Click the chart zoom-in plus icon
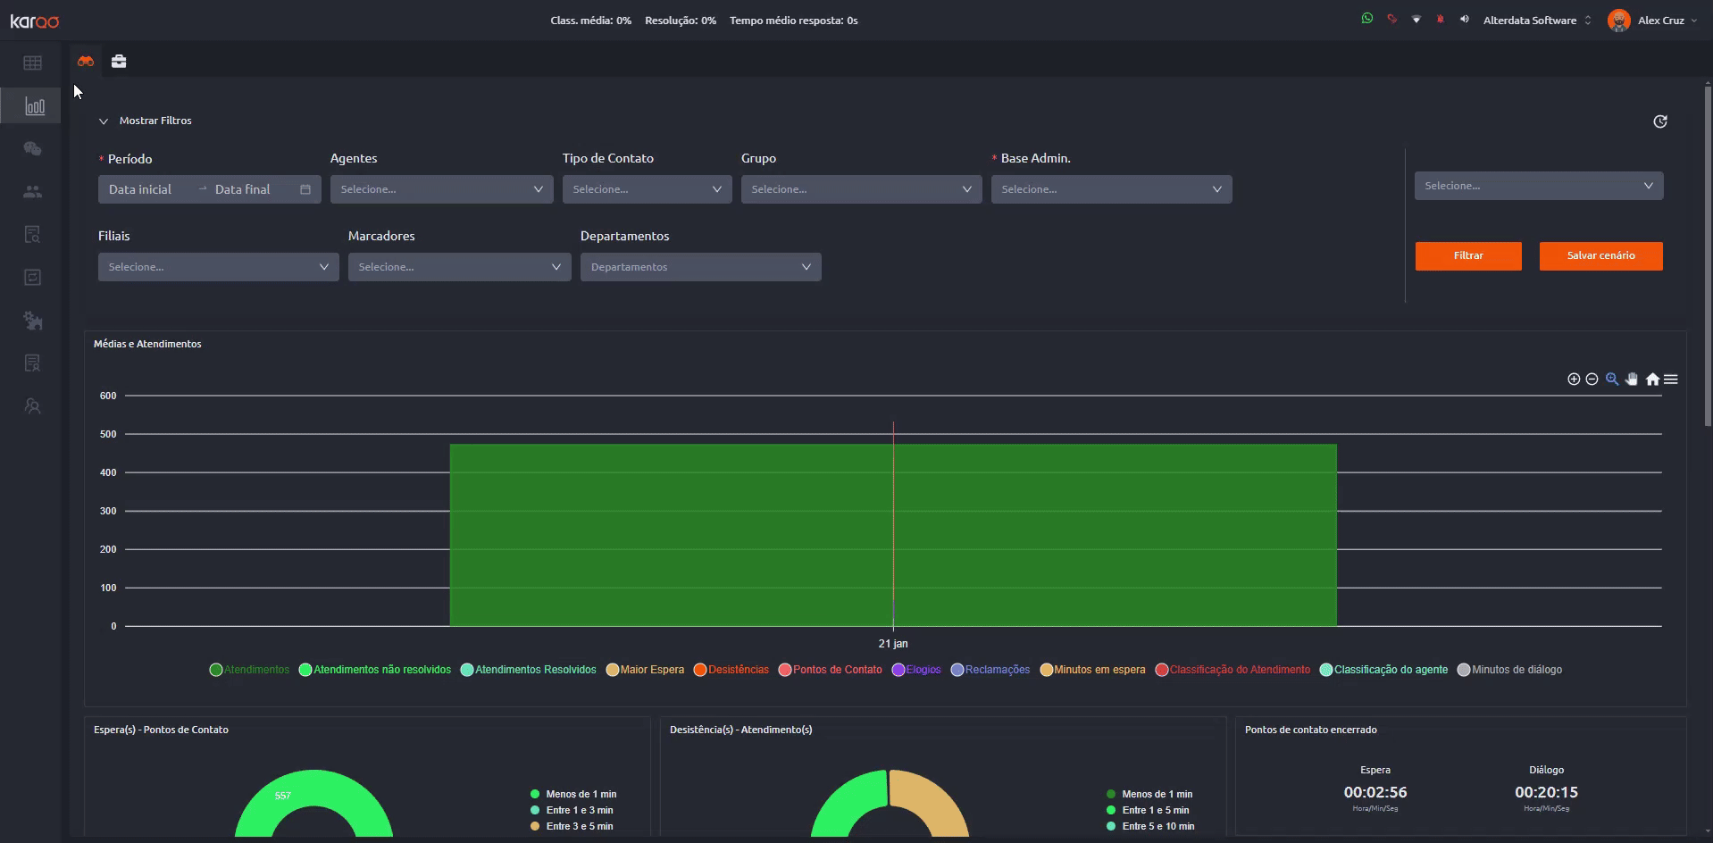Screen dimensions: 1713x843 [1574, 380]
